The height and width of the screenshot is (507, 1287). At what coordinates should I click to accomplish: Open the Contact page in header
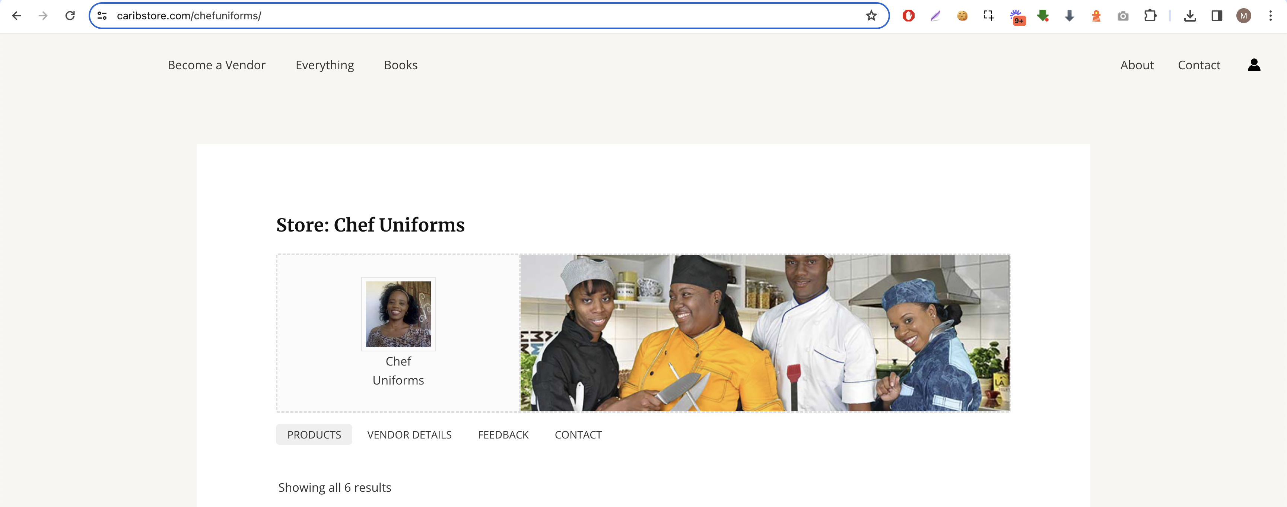point(1199,65)
